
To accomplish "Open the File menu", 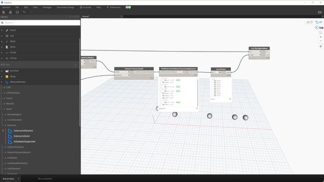I will point(17,7).
